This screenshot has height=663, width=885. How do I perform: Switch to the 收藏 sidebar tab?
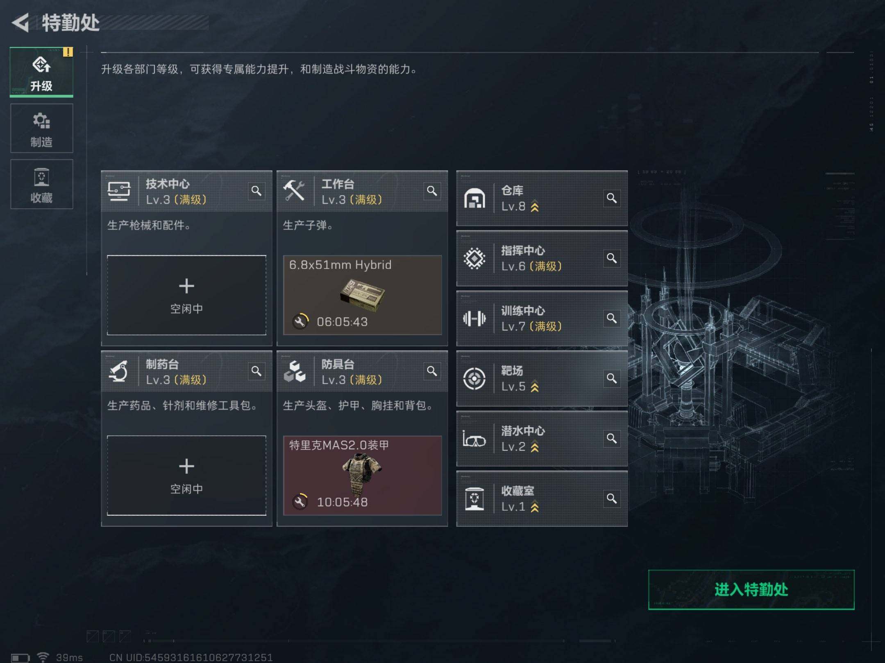(42, 184)
